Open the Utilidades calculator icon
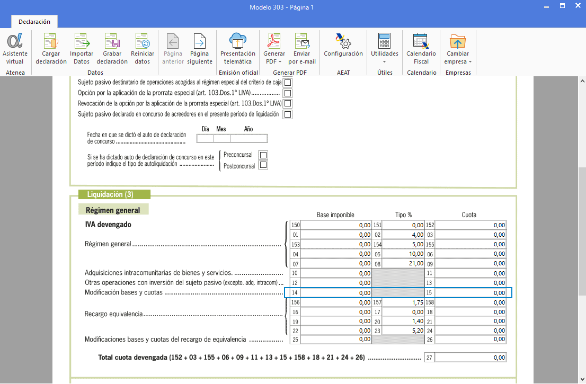The image size is (586, 384). pyautogui.click(x=384, y=41)
